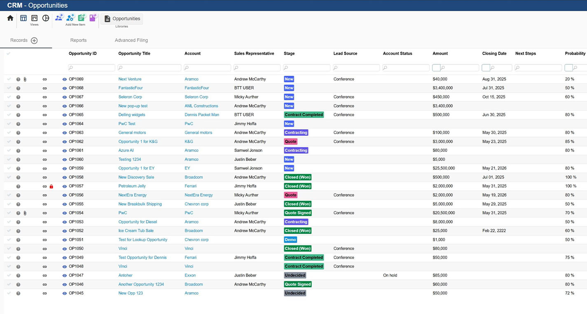Select the row checkmark for OP1053
The height and width of the screenshot is (314, 587).
[9, 222]
